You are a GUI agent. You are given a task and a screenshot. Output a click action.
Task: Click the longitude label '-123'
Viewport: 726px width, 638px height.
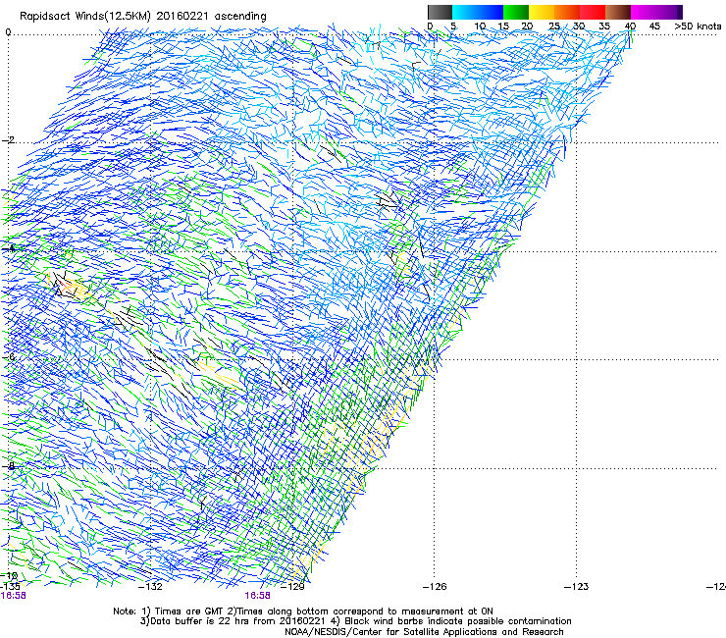577,587
